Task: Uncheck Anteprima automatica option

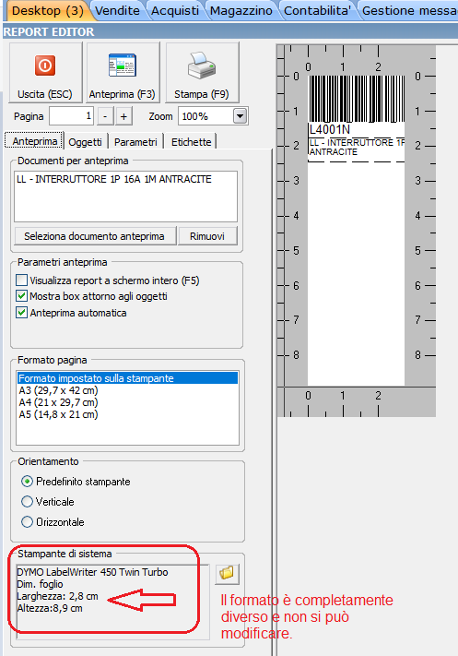Action: coord(22,313)
